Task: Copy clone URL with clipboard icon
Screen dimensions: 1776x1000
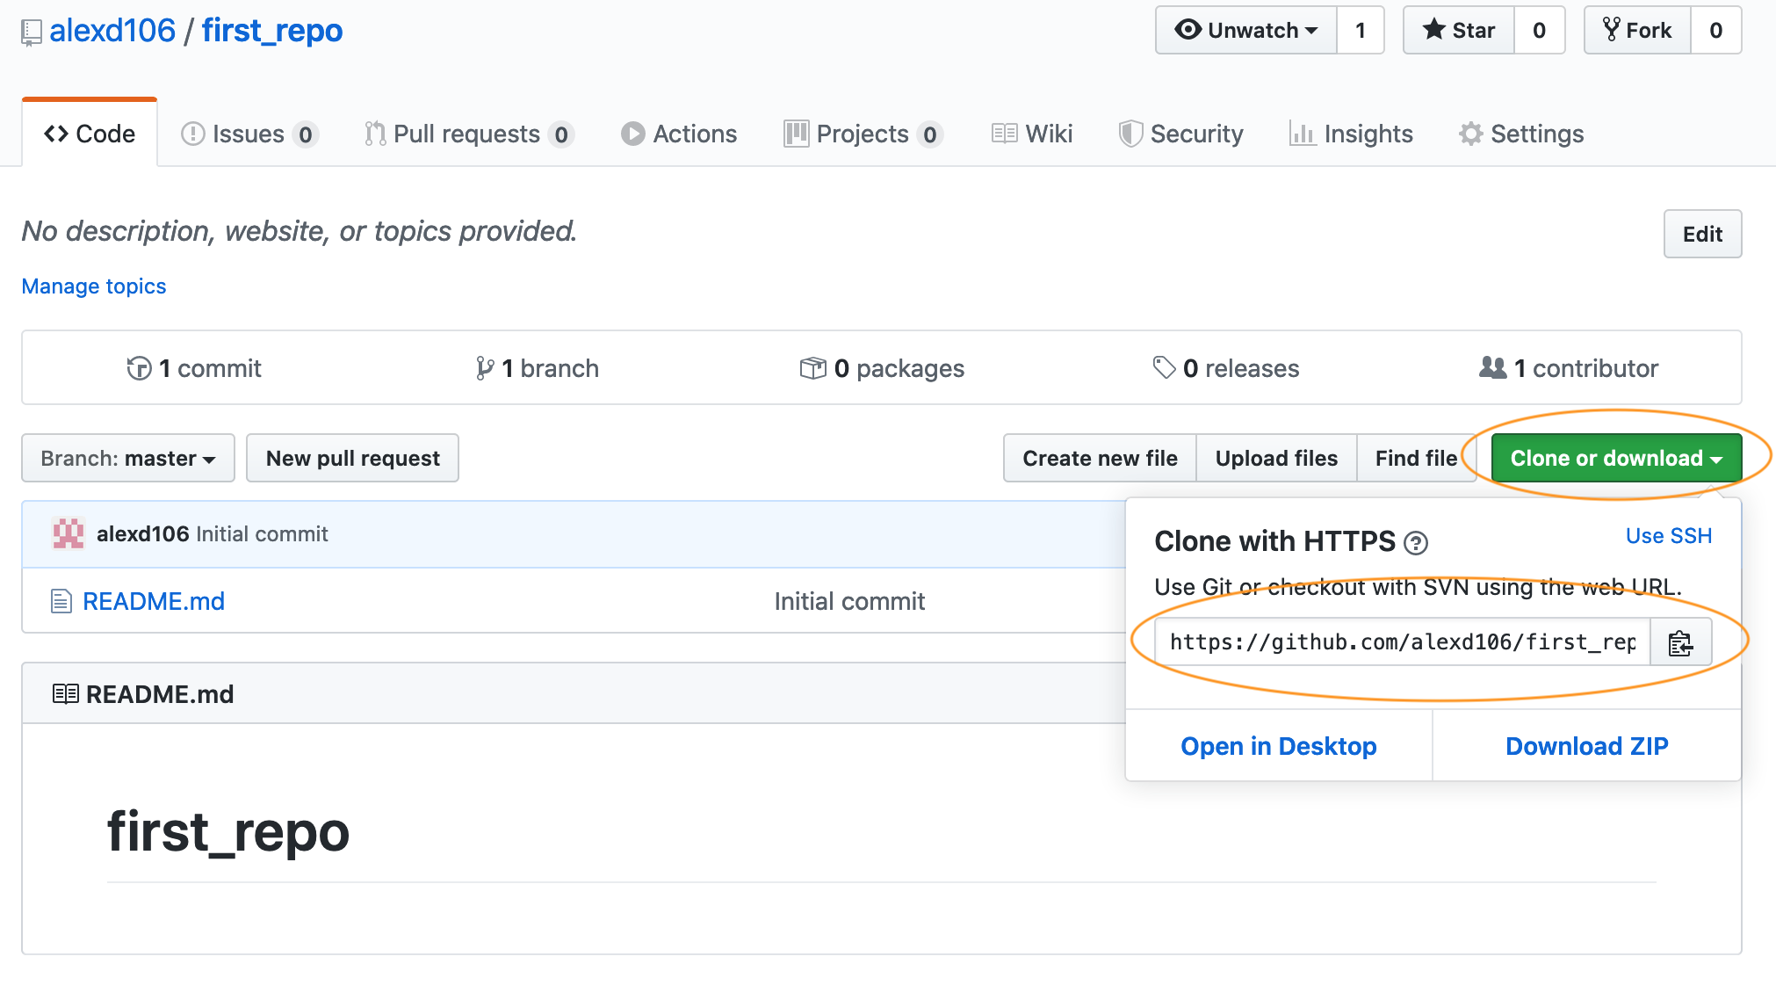Action: tap(1680, 642)
